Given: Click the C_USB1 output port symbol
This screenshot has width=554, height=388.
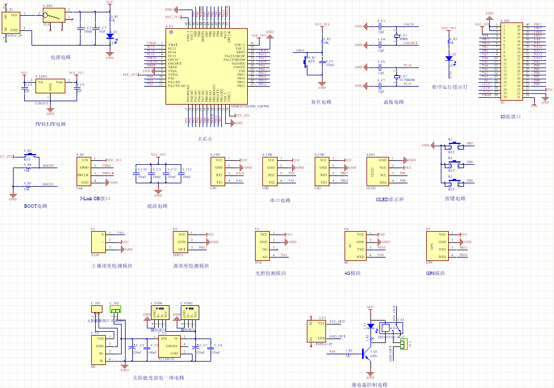Looking at the screenshot, I should [x=160, y=313].
